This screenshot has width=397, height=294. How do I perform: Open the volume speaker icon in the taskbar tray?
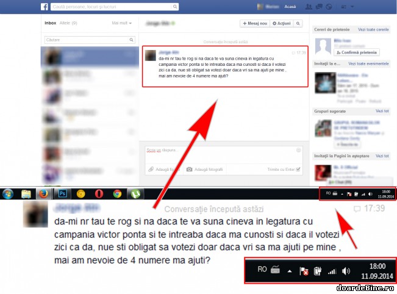coord(370,194)
